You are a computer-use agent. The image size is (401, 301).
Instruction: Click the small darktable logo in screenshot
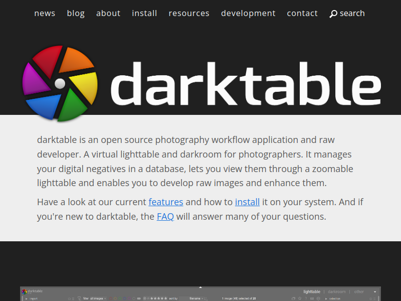point(25,291)
